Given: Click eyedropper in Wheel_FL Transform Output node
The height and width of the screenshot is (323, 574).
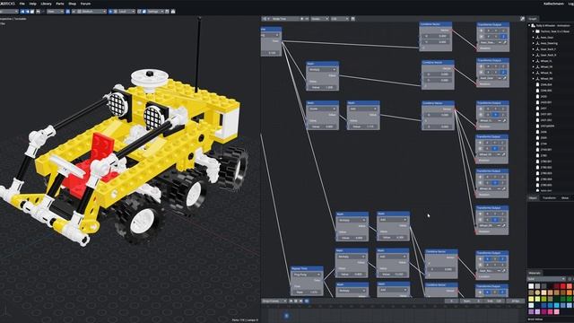Looking at the screenshot, I should click(504, 120).
